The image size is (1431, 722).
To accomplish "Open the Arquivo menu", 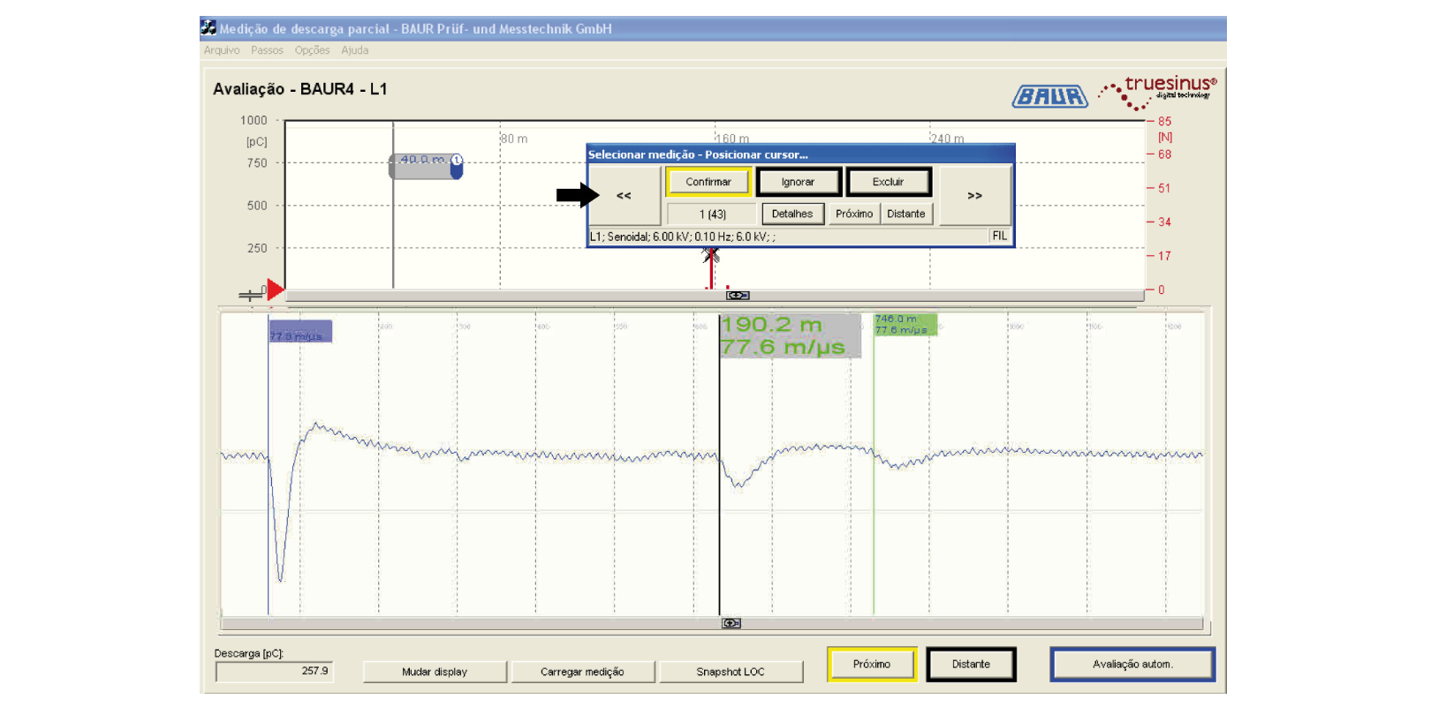I will tap(222, 50).
